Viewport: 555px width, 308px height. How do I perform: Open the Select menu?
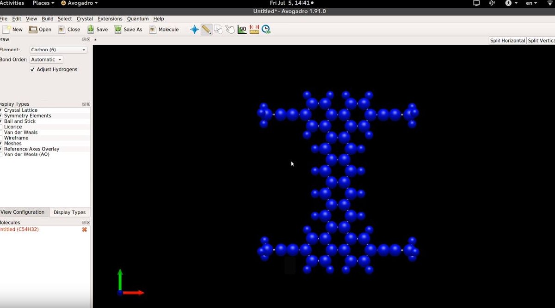tap(65, 19)
